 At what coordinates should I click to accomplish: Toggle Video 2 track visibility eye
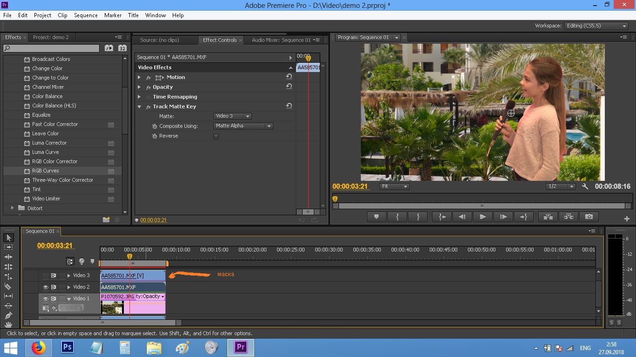pyautogui.click(x=46, y=287)
